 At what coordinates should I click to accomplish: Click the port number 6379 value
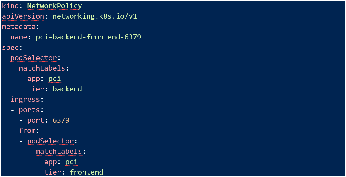click(61, 120)
